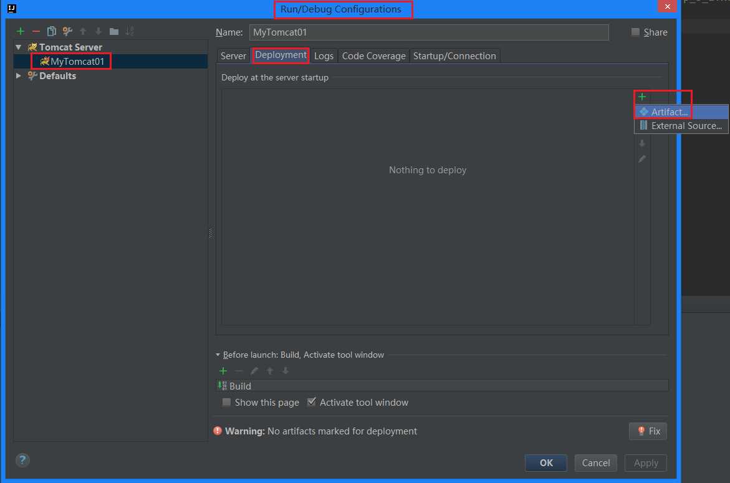730x483 pixels.
Task: Open the Logs tab
Action: coord(324,56)
